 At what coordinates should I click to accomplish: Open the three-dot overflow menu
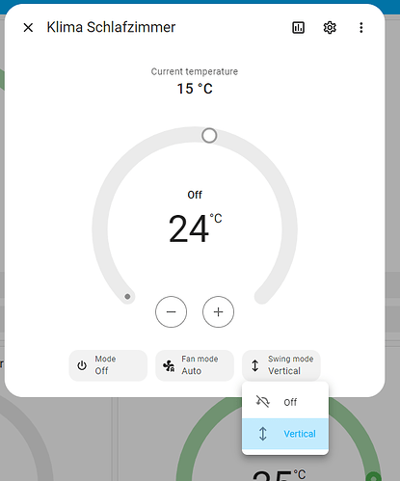(x=361, y=28)
